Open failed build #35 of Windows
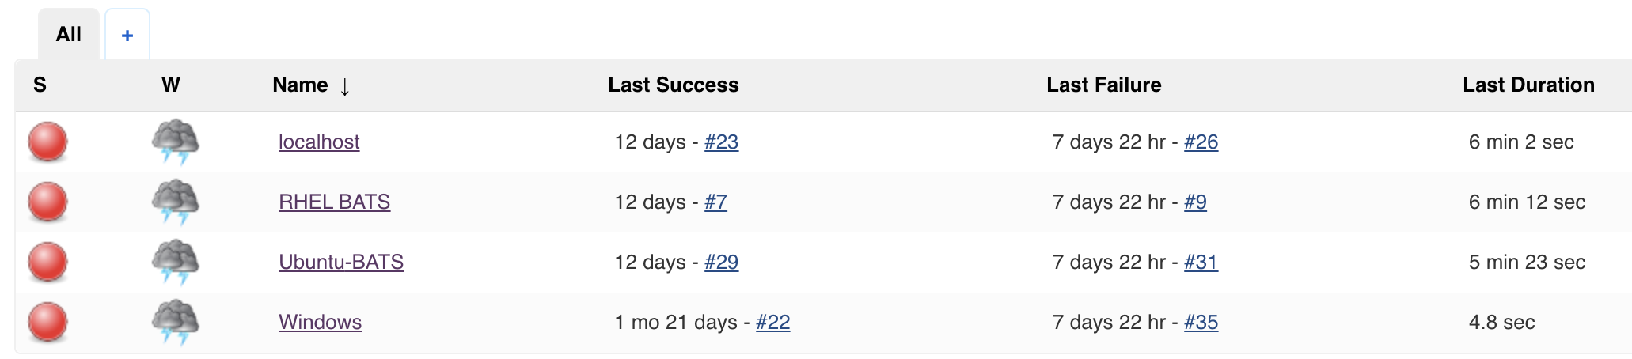Image resolution: width=1632 pixels, height=359 pixels. (x=1201, y=322)
